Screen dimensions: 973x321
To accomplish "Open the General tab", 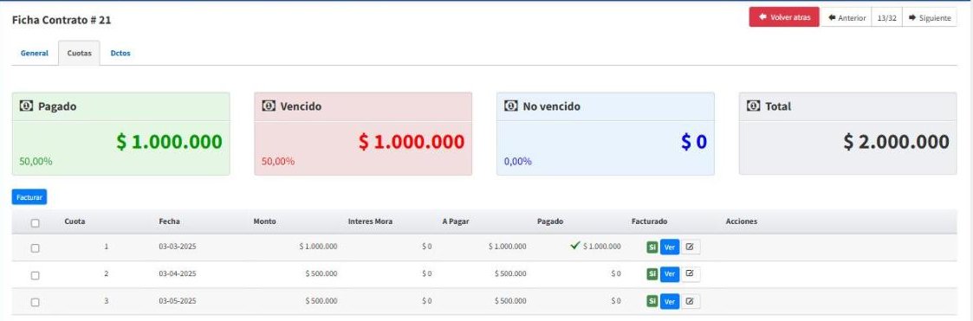I will [34, 54].
